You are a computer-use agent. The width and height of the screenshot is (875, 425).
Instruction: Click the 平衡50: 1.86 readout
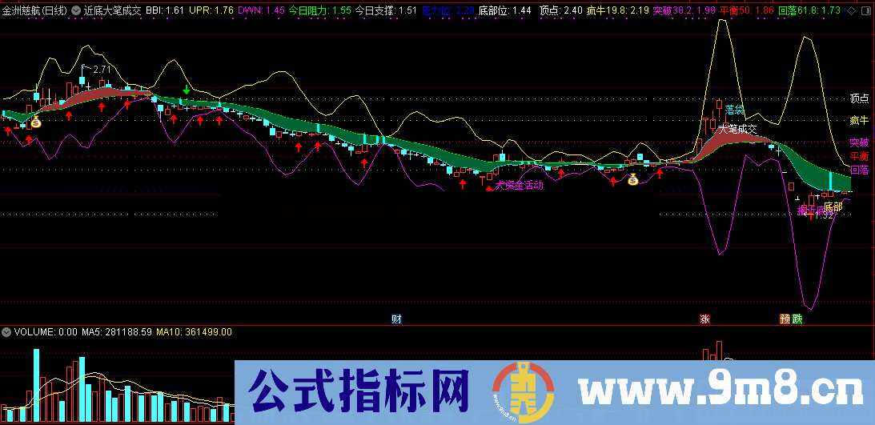[x=747, y=10]
